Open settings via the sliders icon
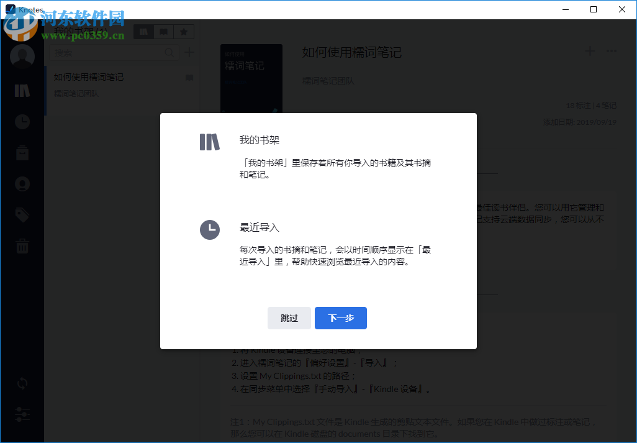 (22, 414)
